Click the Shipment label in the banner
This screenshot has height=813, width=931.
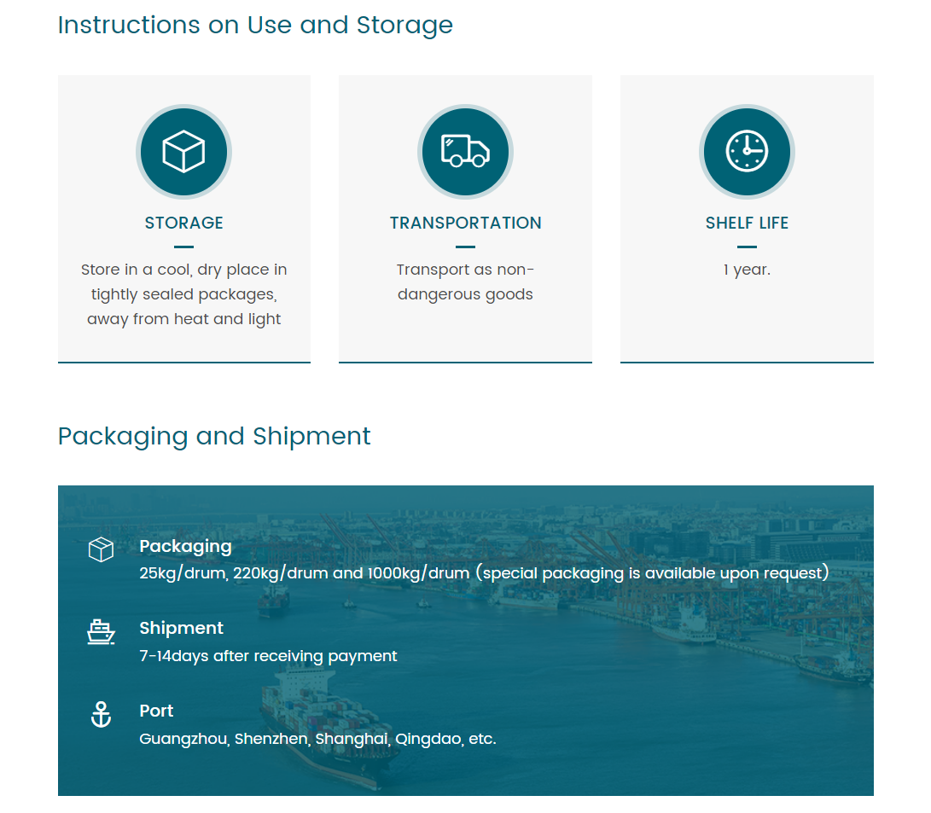click(x=181, y=628)
